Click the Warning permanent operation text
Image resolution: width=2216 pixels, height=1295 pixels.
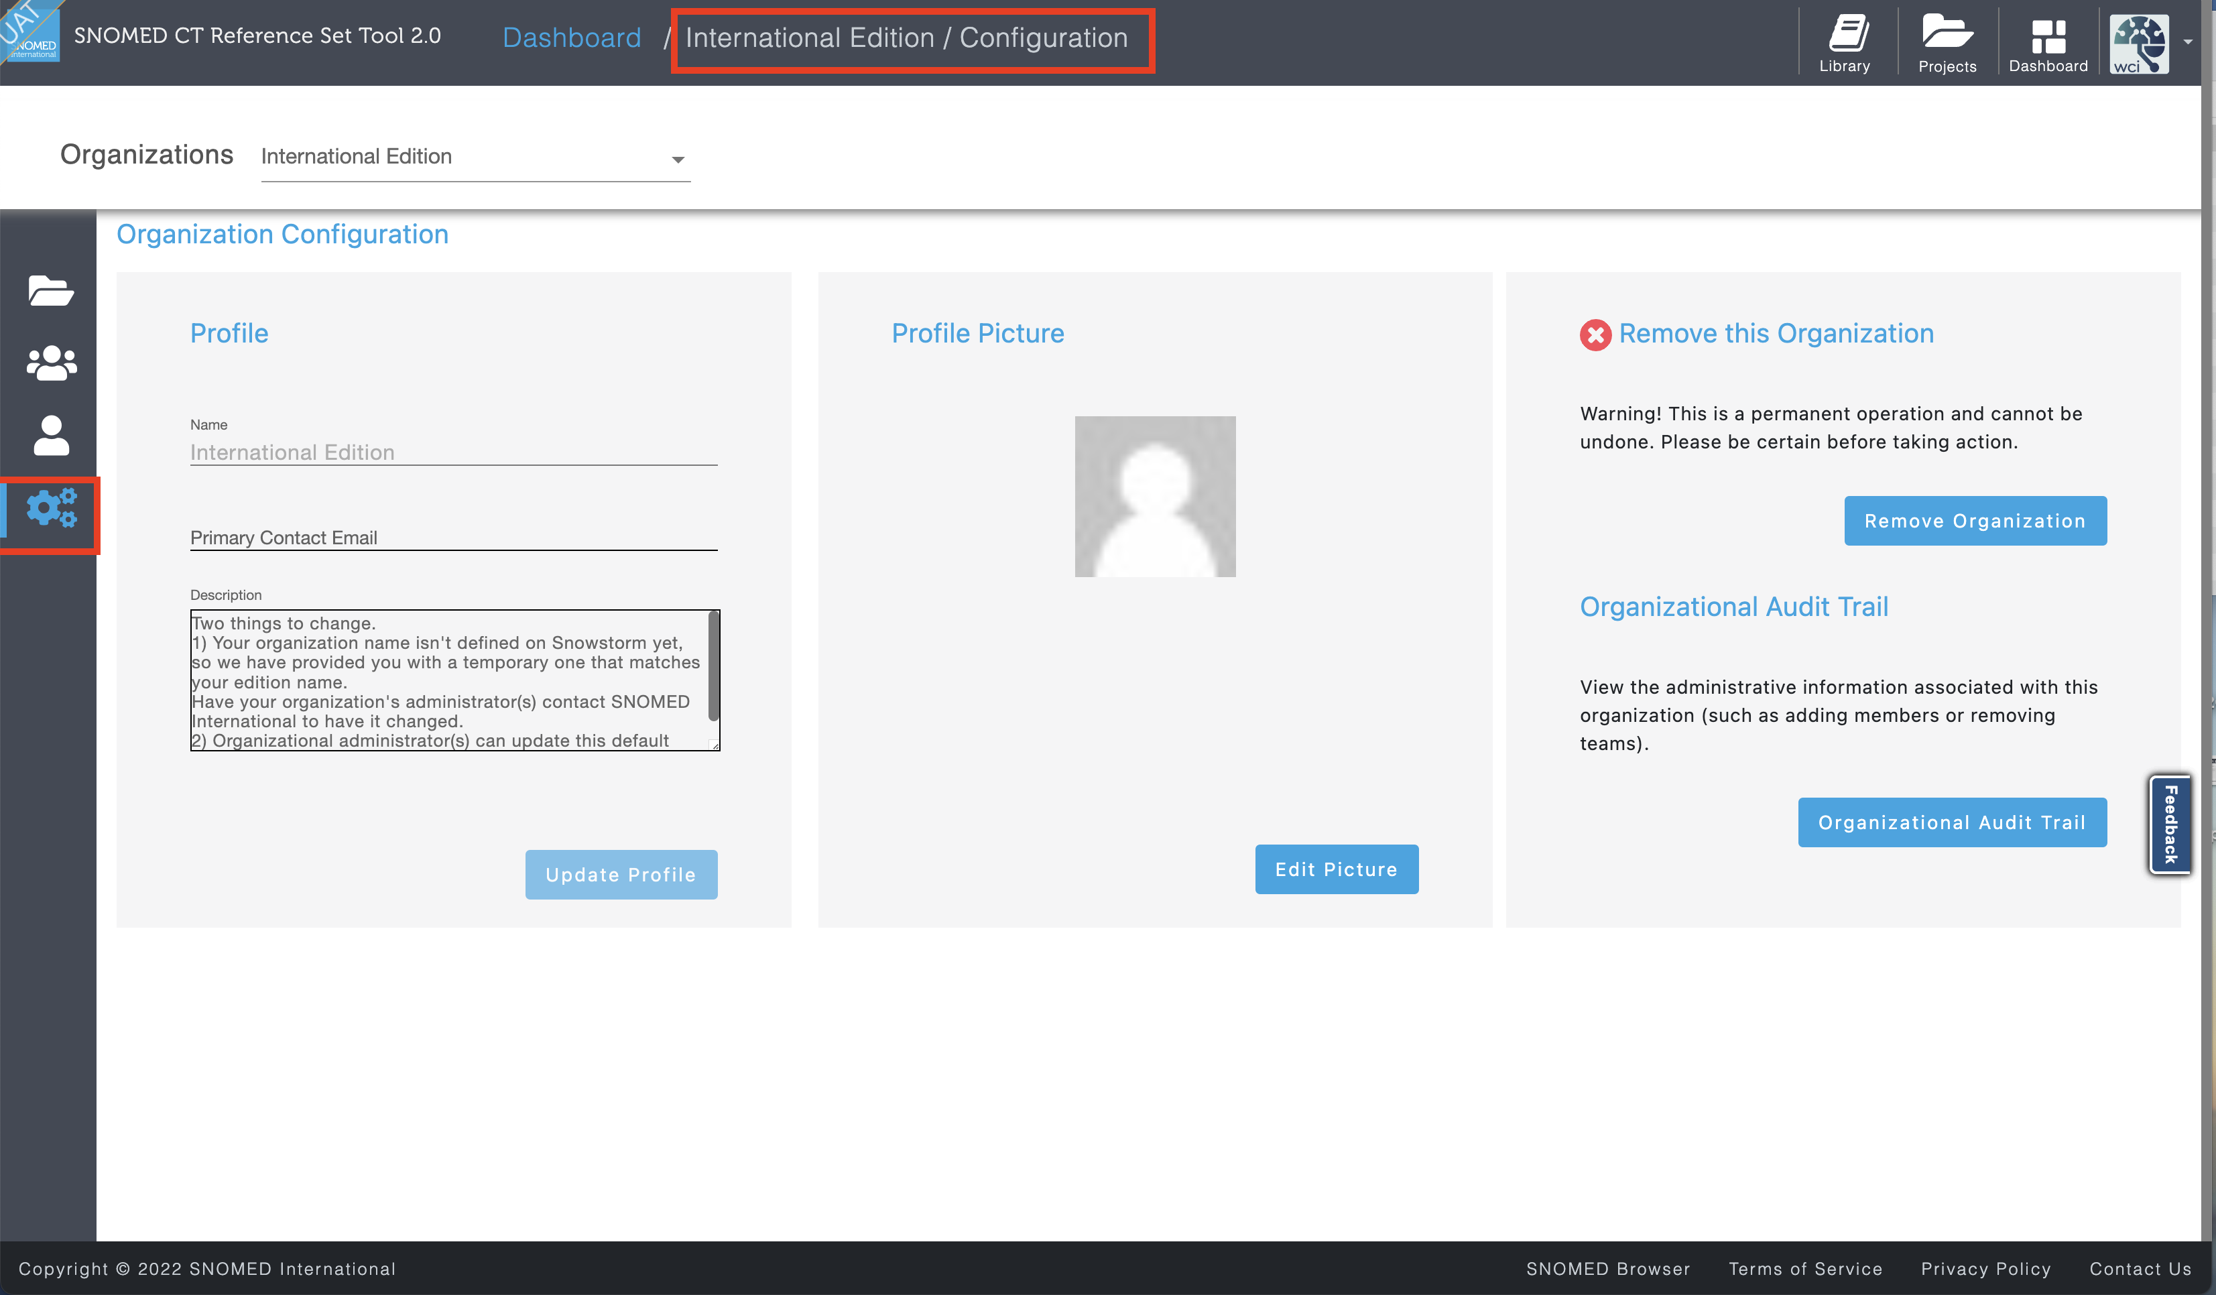(x=1831, y=427)
